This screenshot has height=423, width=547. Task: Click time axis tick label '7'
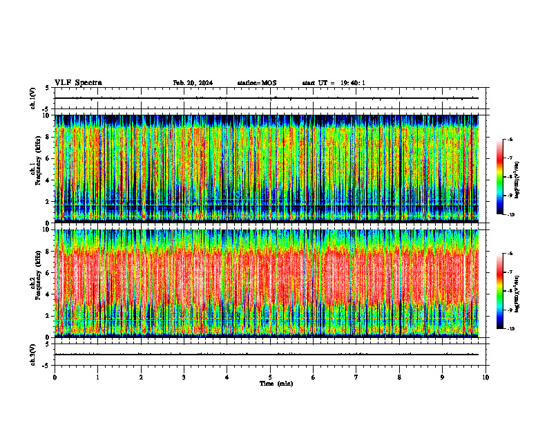click(356, 377)
